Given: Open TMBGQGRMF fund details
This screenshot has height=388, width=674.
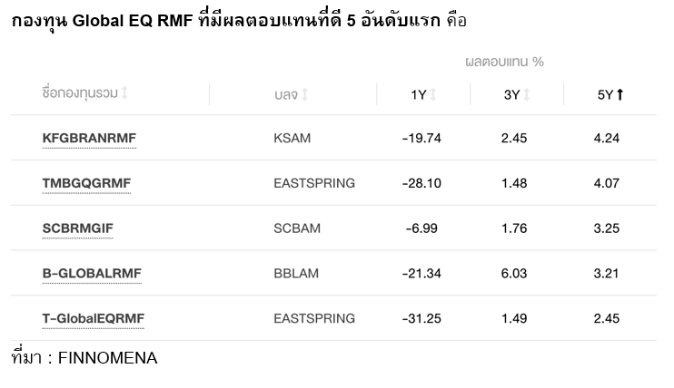Looking at the screenshot, I should click(x=86, y=183).
